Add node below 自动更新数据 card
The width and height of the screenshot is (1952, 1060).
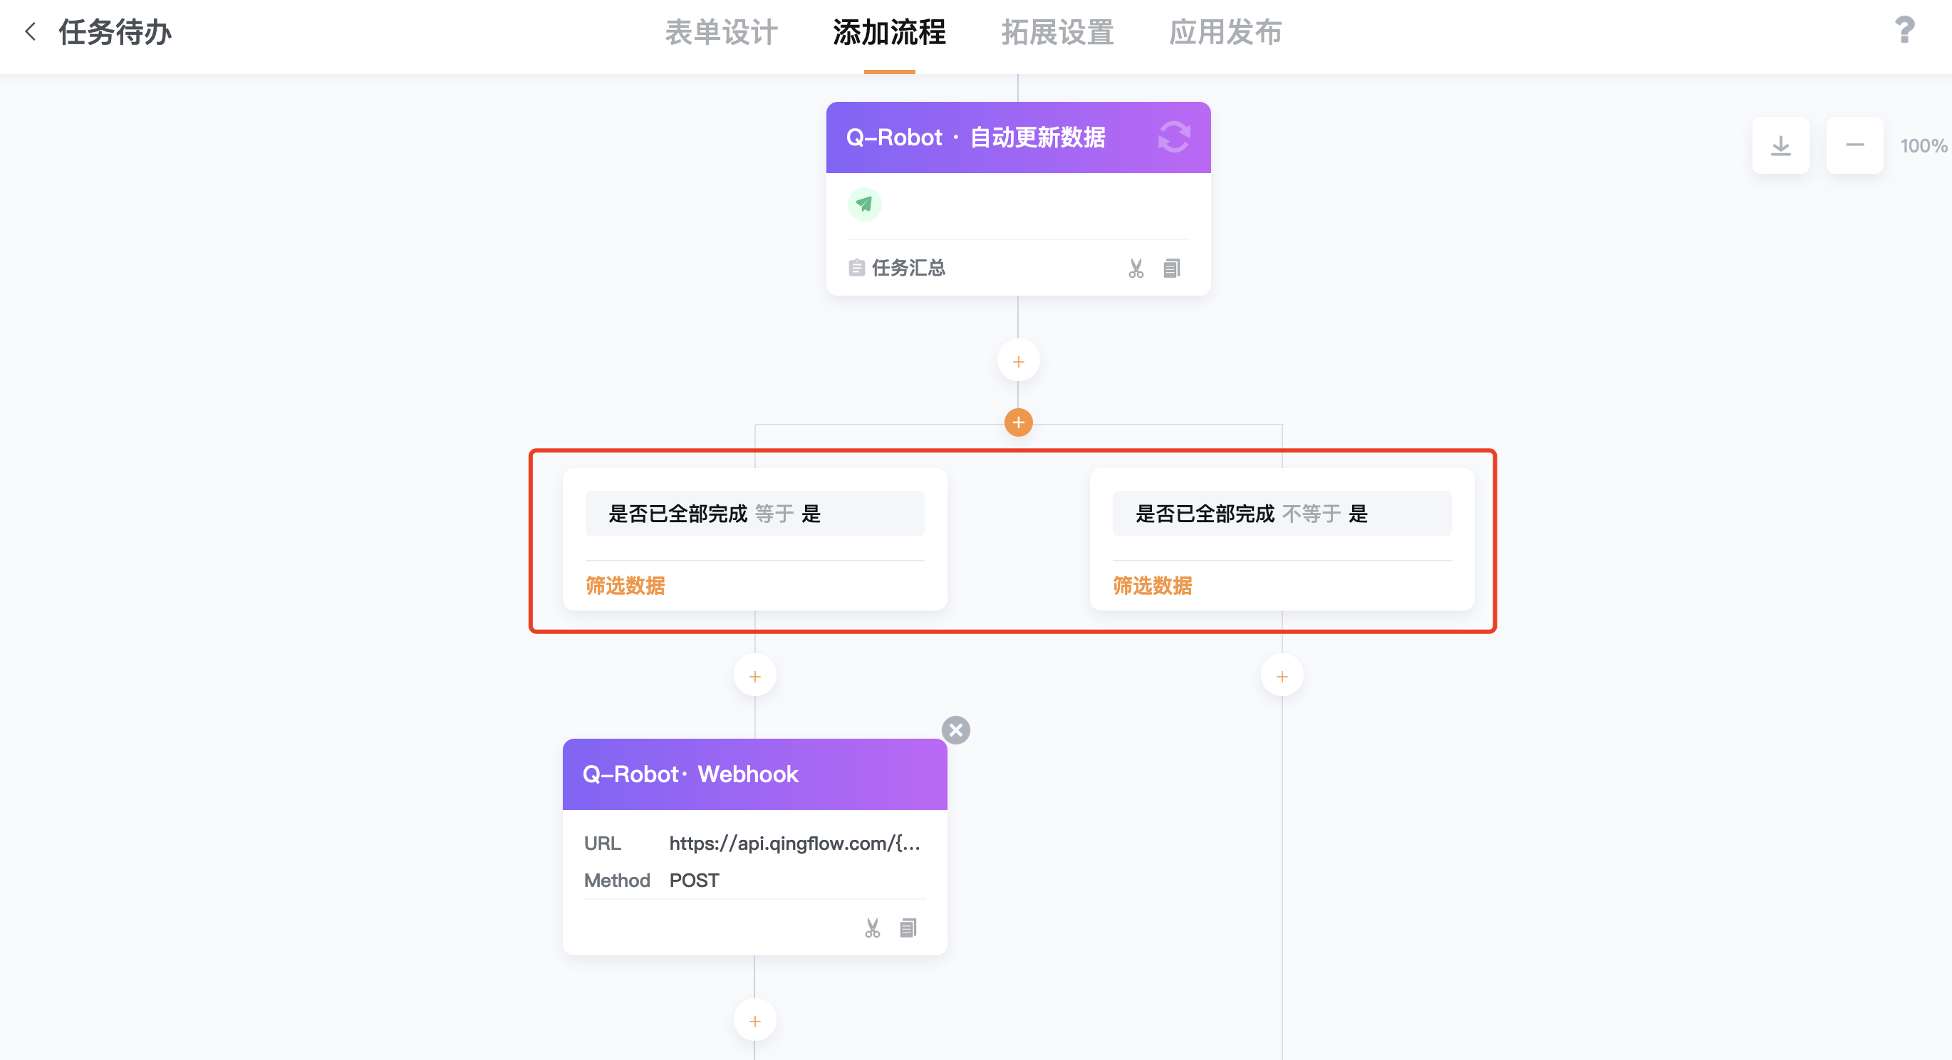1018,361
